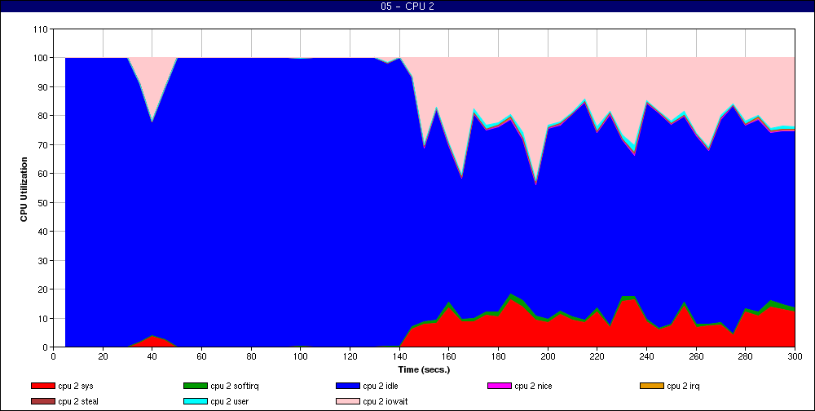815x411 pixels.
Task: Click the y-axis tick label 10
Action: (x=44, y=318)
